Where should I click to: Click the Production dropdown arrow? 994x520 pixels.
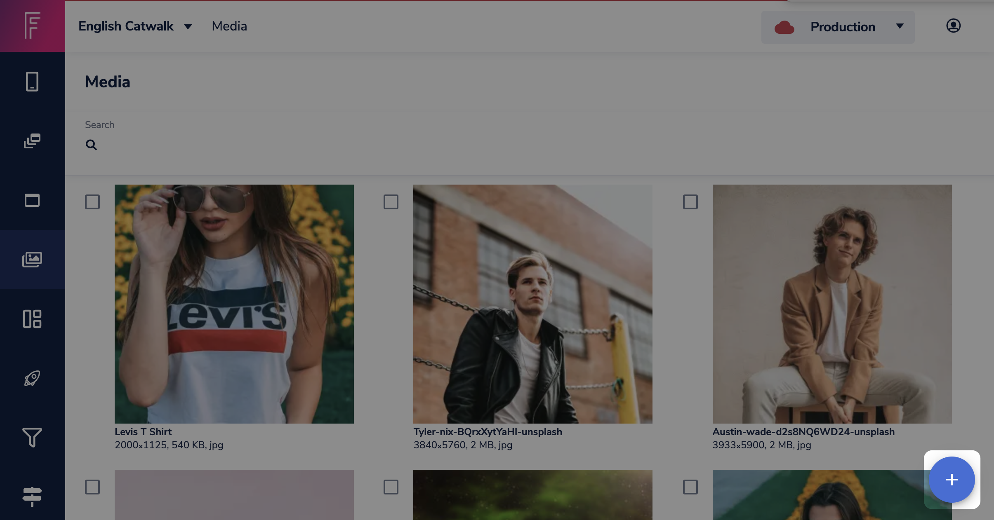click(x=900, y=26)
